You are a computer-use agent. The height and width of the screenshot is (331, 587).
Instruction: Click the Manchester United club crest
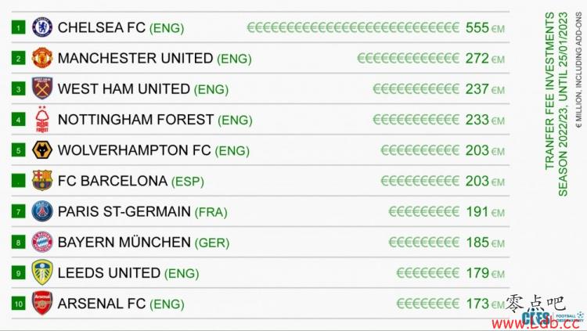pos(42,58)
